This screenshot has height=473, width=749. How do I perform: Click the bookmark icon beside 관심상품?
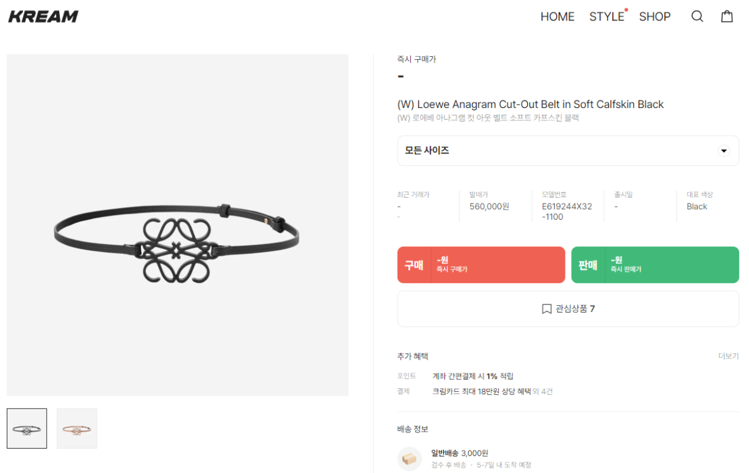(547, 309)
